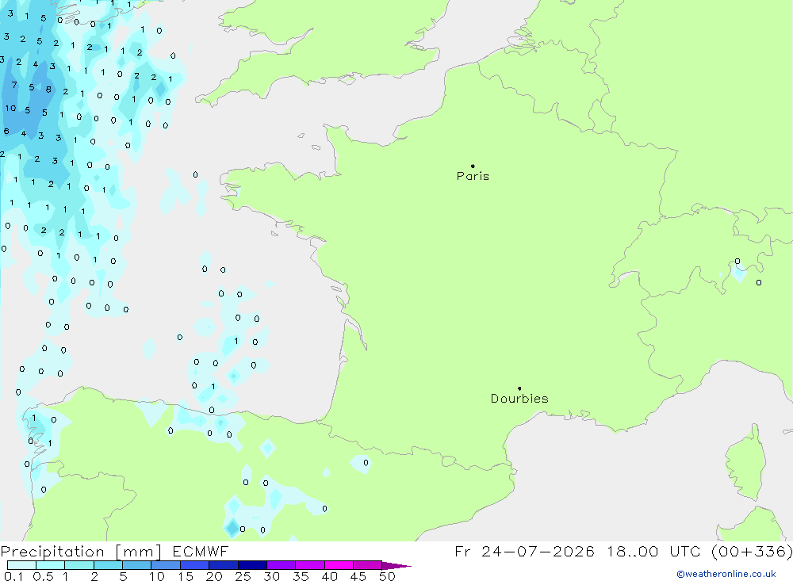Viewport: 793px width, 581px height.
Task: Select the 5–10 mm legend swatch
Action: pos(136,565)
